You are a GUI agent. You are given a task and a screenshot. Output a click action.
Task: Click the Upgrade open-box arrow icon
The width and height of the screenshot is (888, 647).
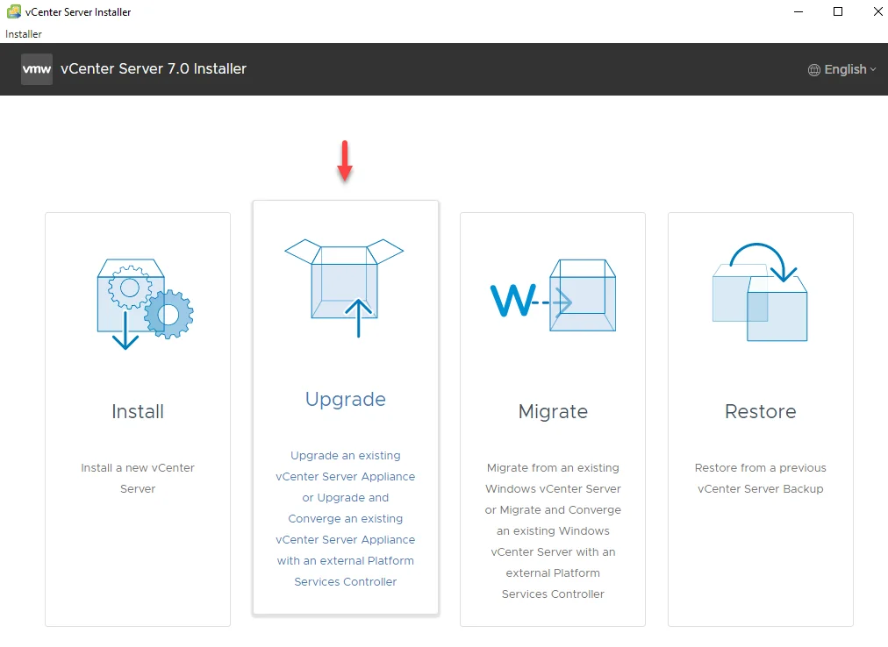click(x=344, y=288)
